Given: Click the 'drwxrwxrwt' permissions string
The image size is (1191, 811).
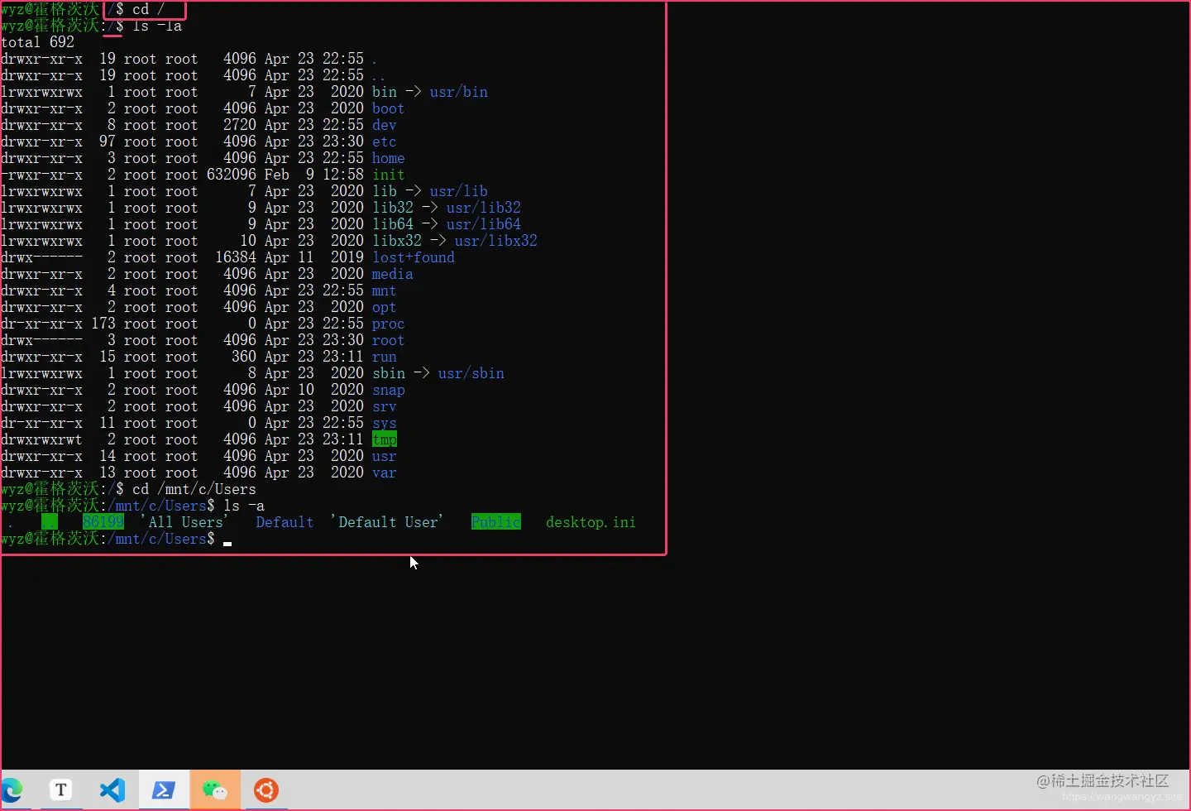Looking at the screenshot, I should 41,439.
